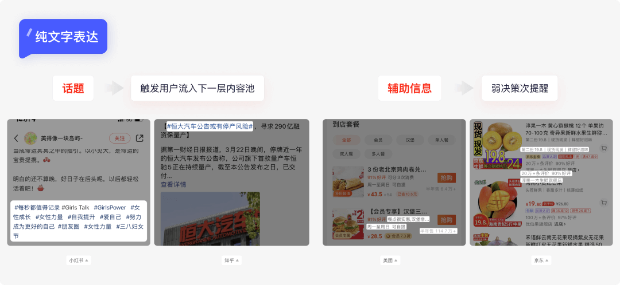Click 20万+条评价 90%好评 highlighted text
The height and width of the screenshot is (285, 620).
coord(546,173)
